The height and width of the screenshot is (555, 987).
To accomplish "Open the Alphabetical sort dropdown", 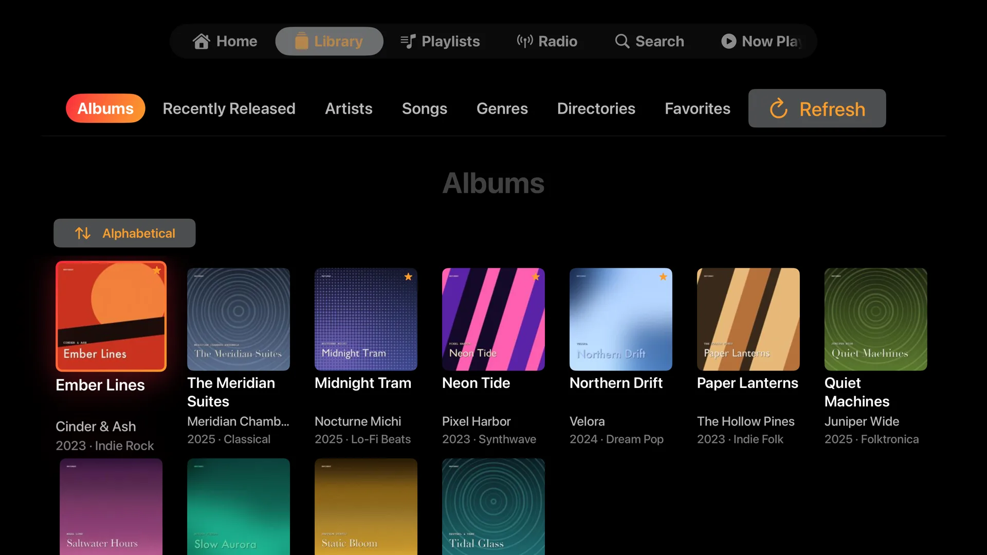I will click(124, 233).
